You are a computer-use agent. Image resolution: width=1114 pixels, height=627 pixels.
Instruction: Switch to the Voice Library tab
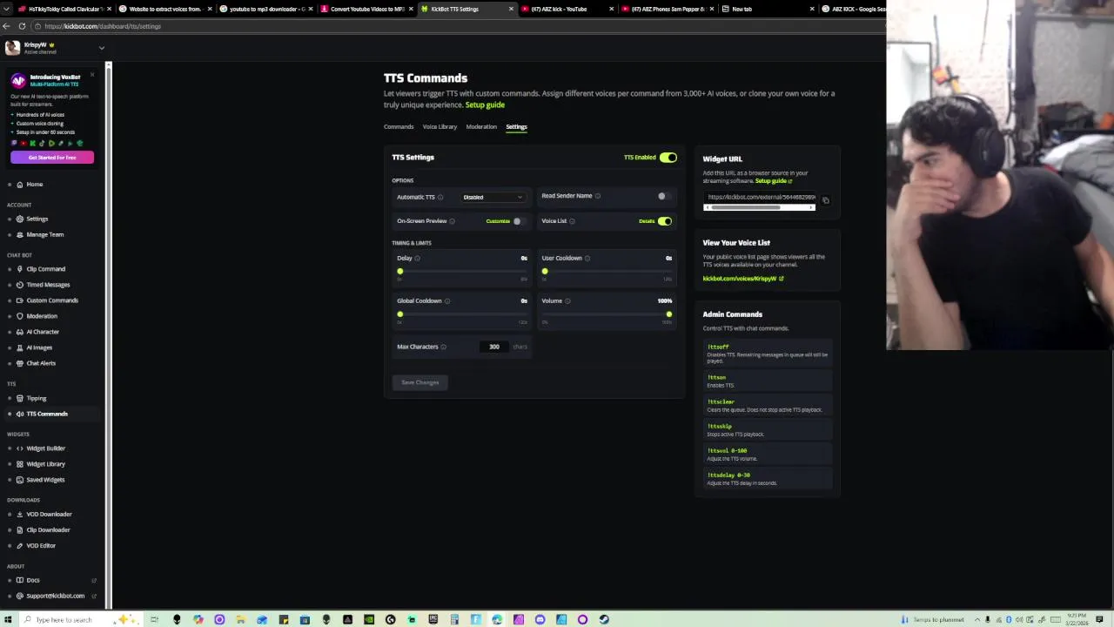440,127
